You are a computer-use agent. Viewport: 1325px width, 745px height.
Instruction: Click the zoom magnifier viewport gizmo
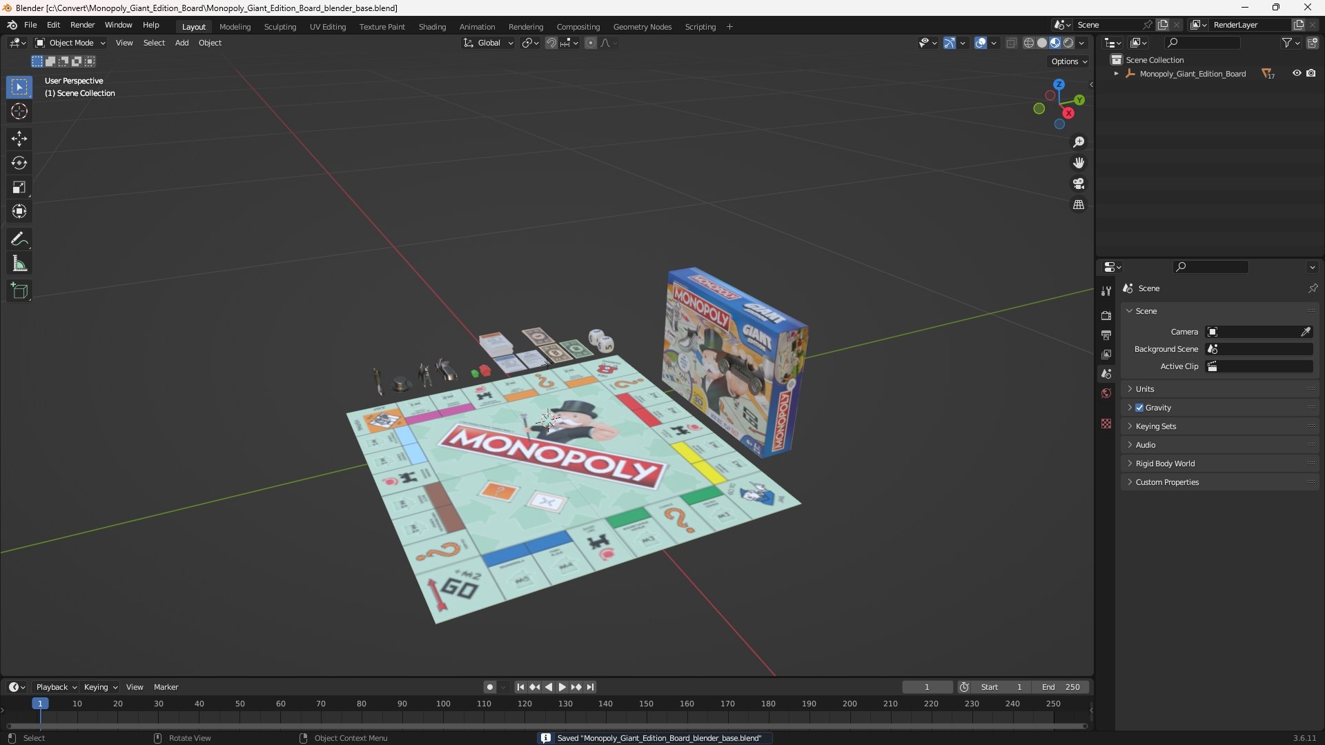click(1079, 142)
